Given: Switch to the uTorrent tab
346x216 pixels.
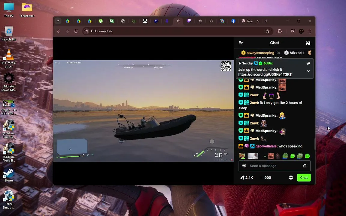Looking at the screenshot, I should tap(101, 21).
